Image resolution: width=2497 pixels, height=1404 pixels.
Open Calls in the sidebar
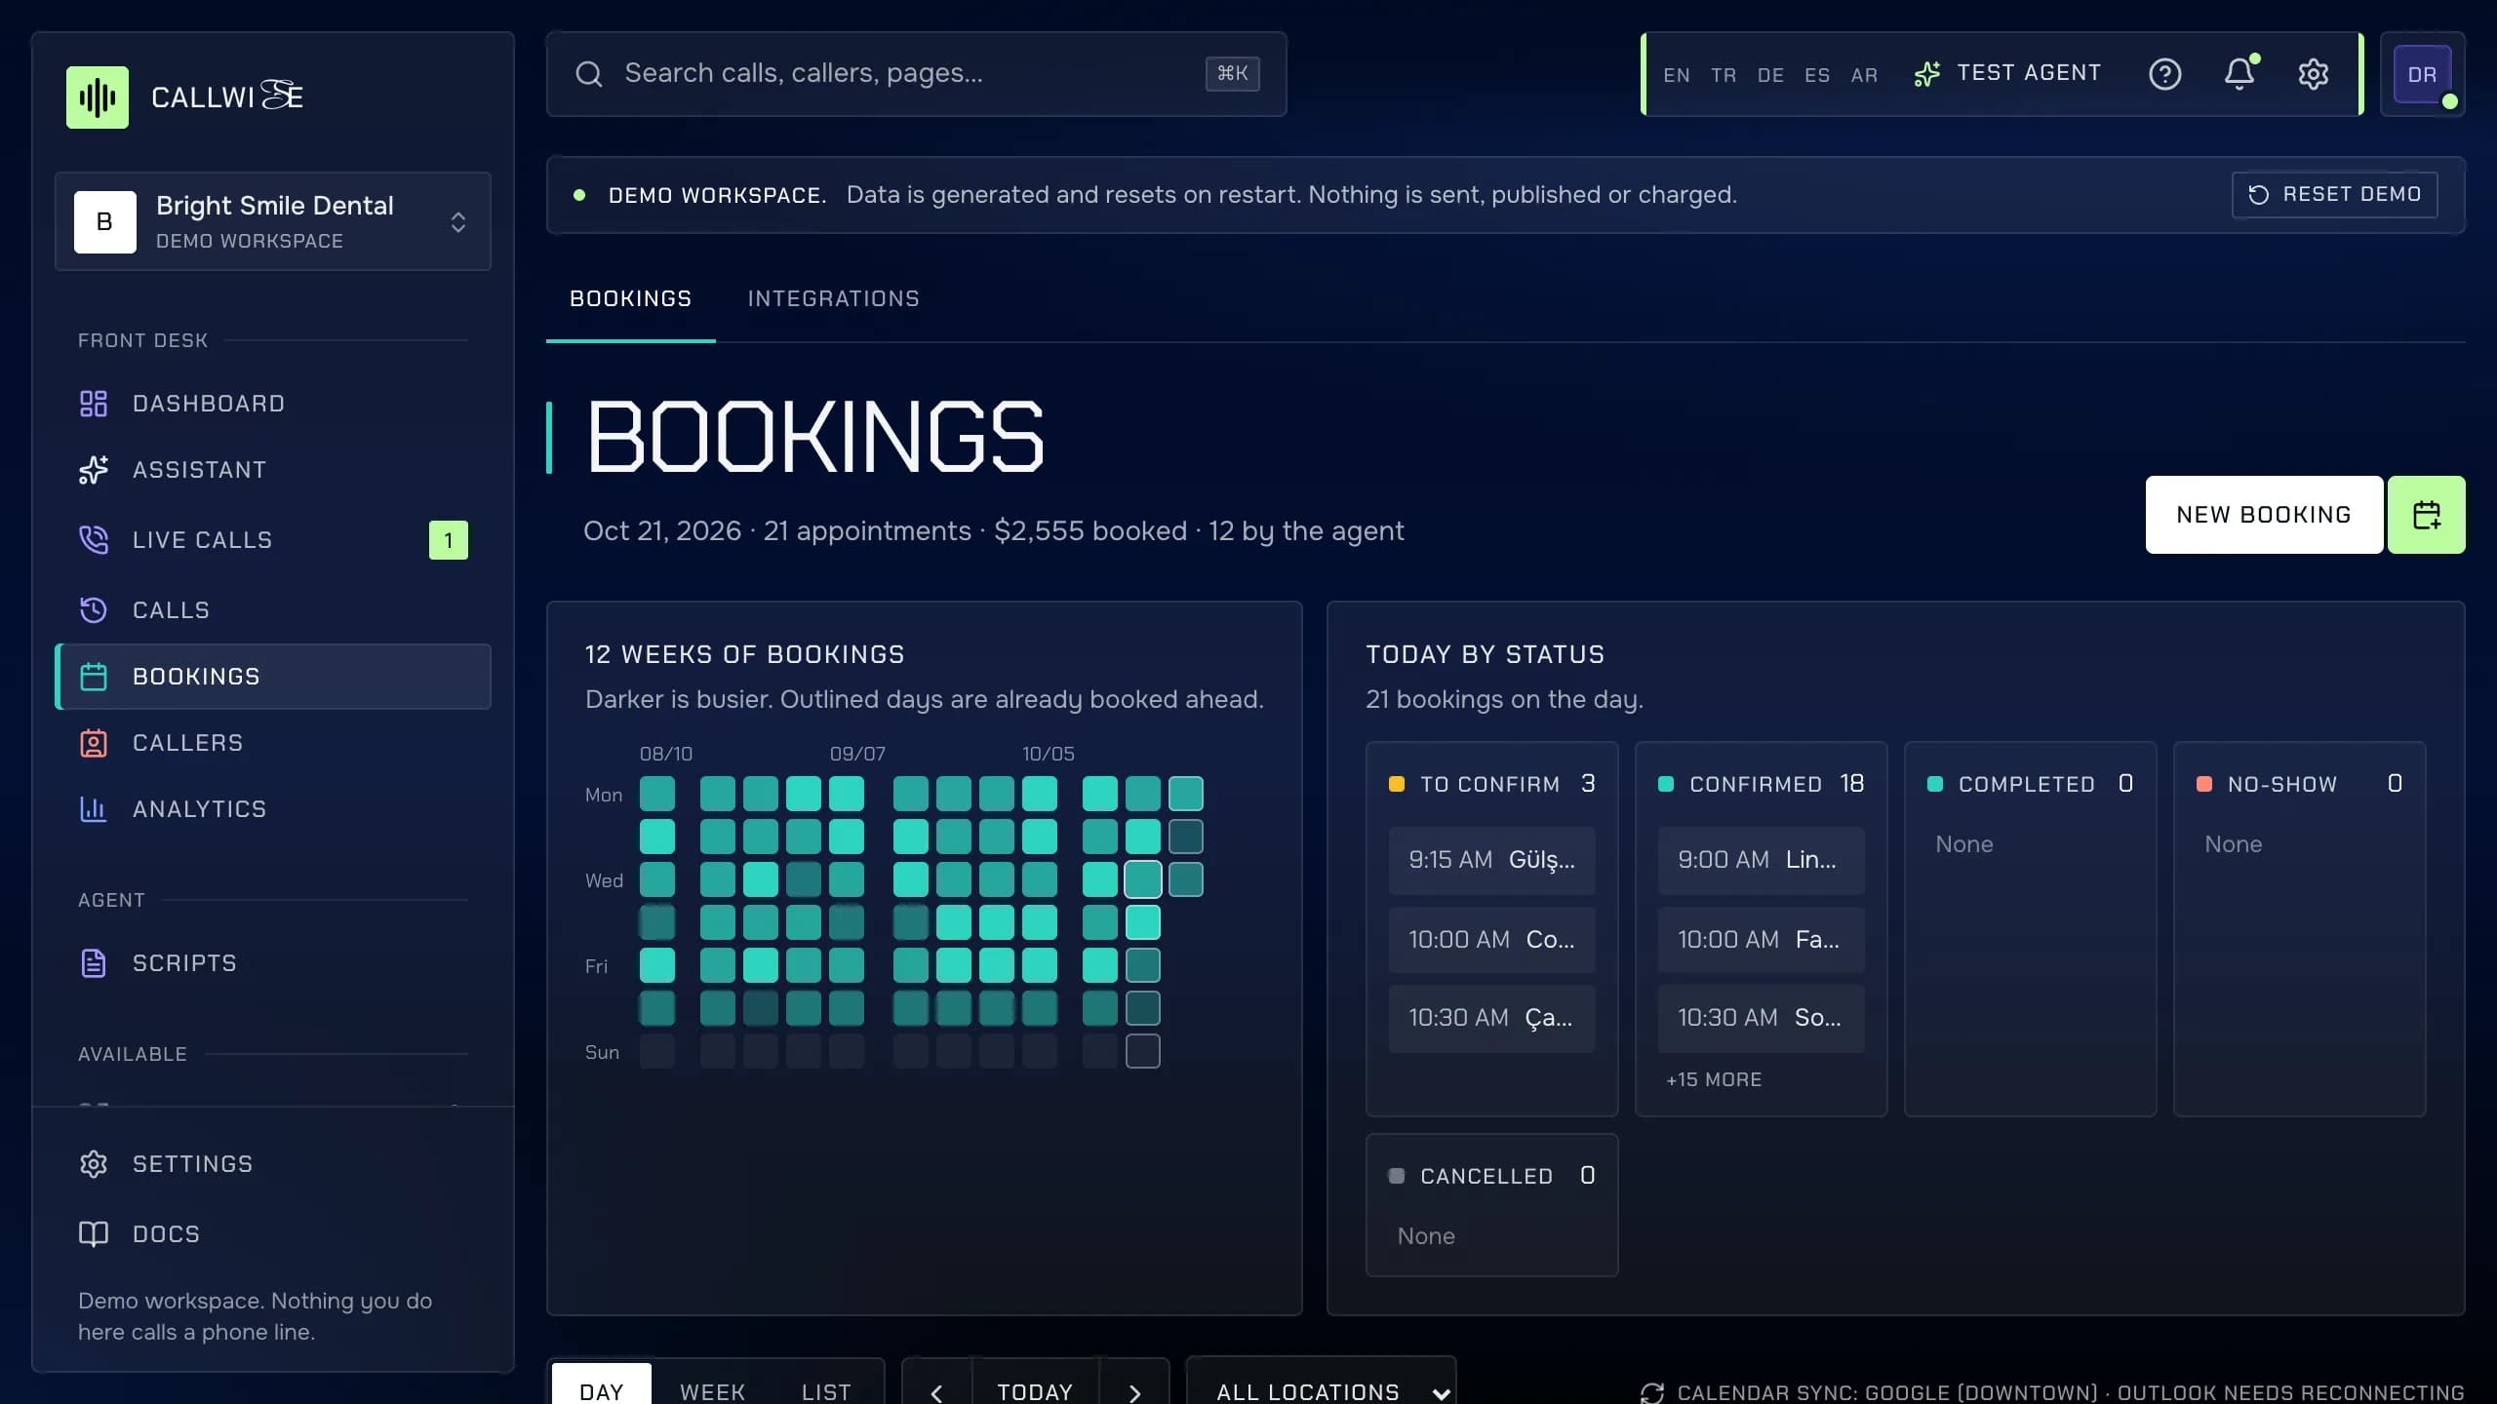(273, 610)
